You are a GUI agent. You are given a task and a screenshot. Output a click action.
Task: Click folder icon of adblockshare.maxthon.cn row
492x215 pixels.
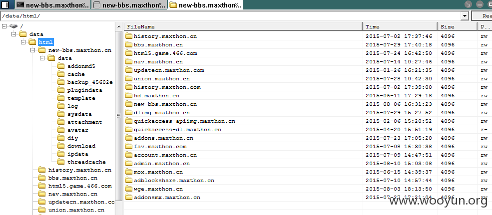point(129,180)
